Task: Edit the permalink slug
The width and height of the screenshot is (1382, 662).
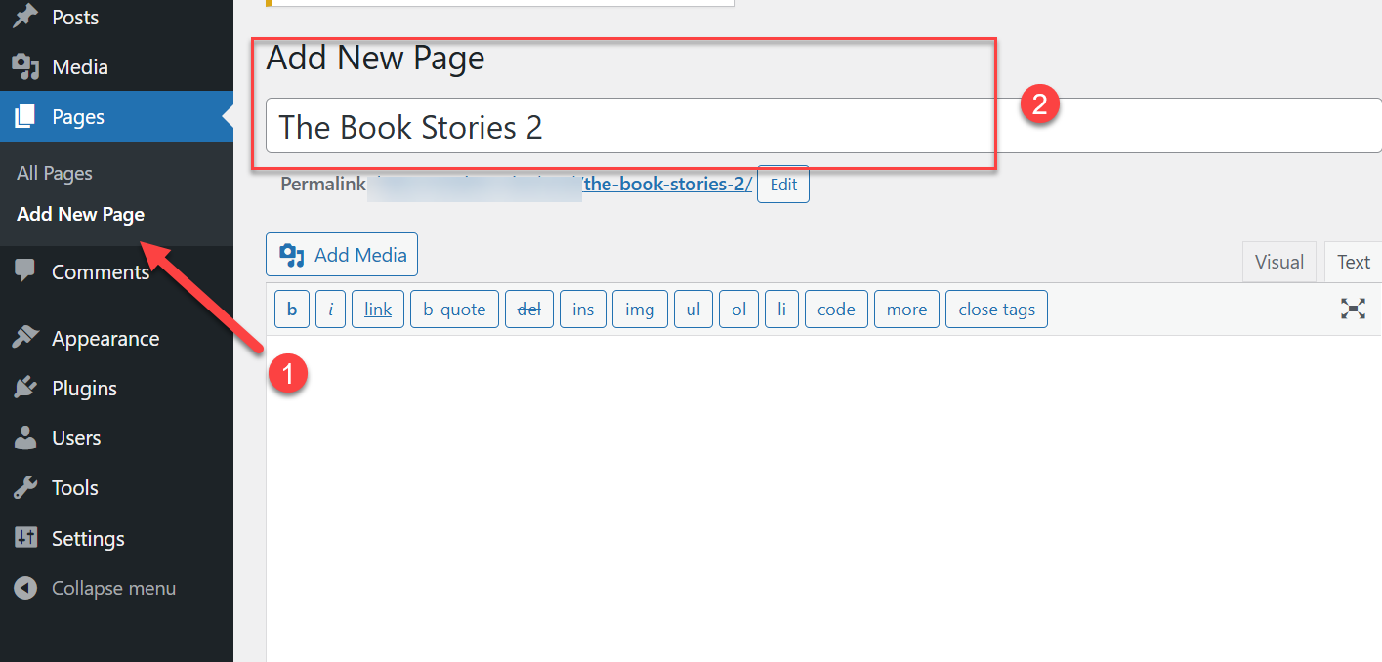Action: [783, 184]
